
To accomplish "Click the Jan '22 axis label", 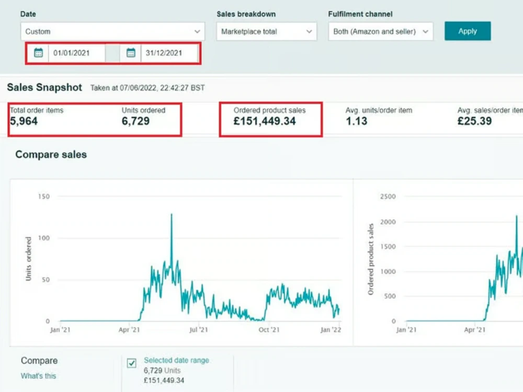I will [331, 330].
